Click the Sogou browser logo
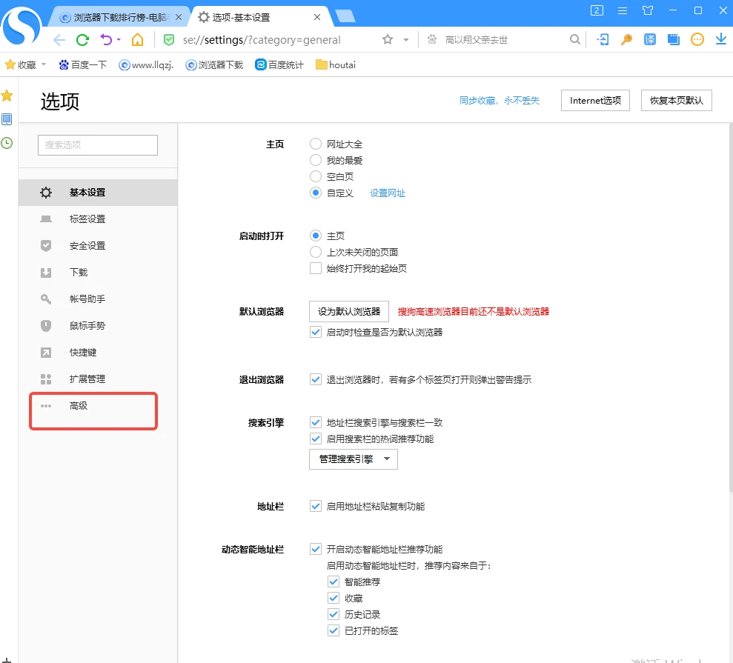This screenshot has width=733, height=663. tap(21, 27)
